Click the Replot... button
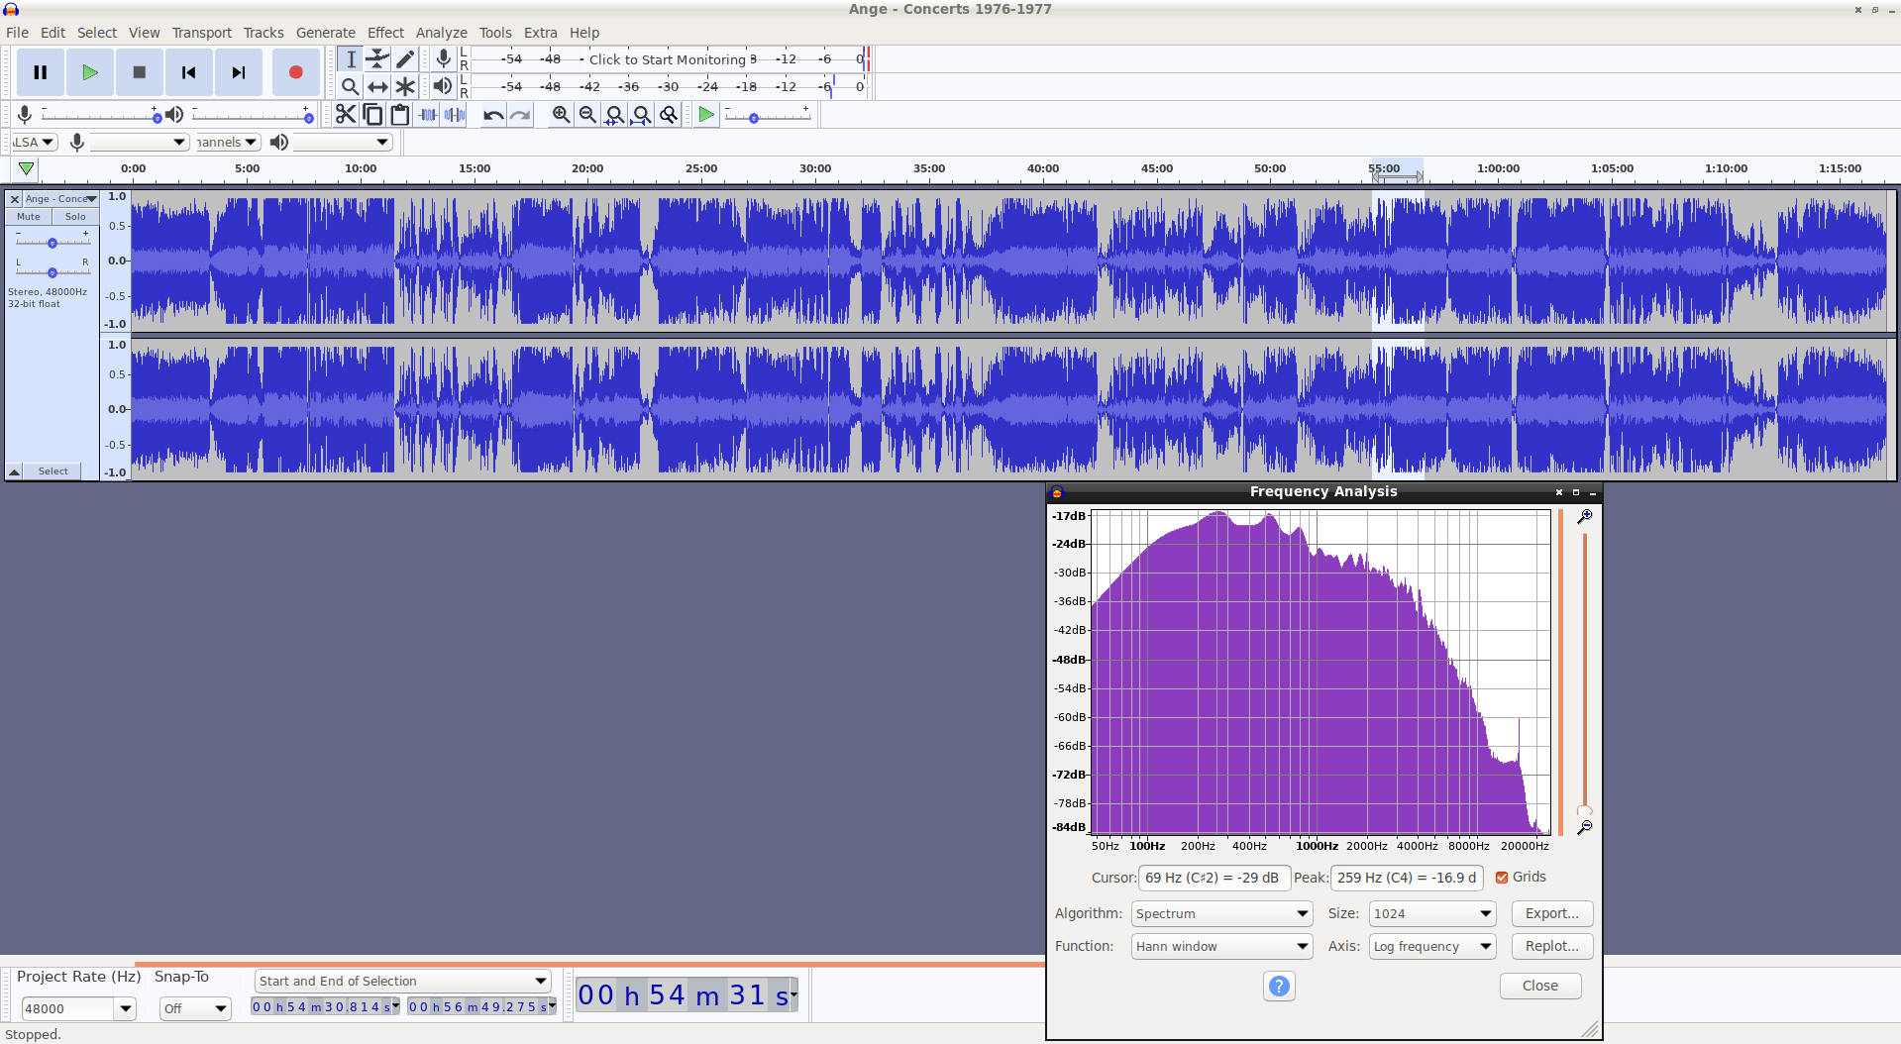 pos(1551,947)
